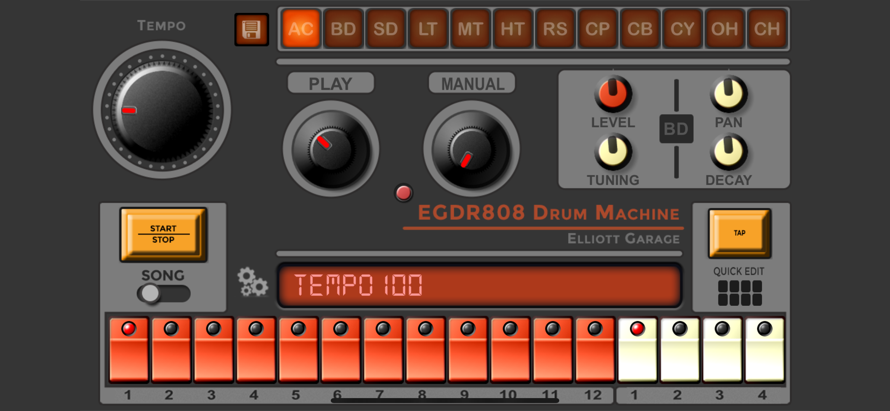This screenshot has width=890, height=411.
Task: Toggle orange step pad 3
Action: [214, 350]
